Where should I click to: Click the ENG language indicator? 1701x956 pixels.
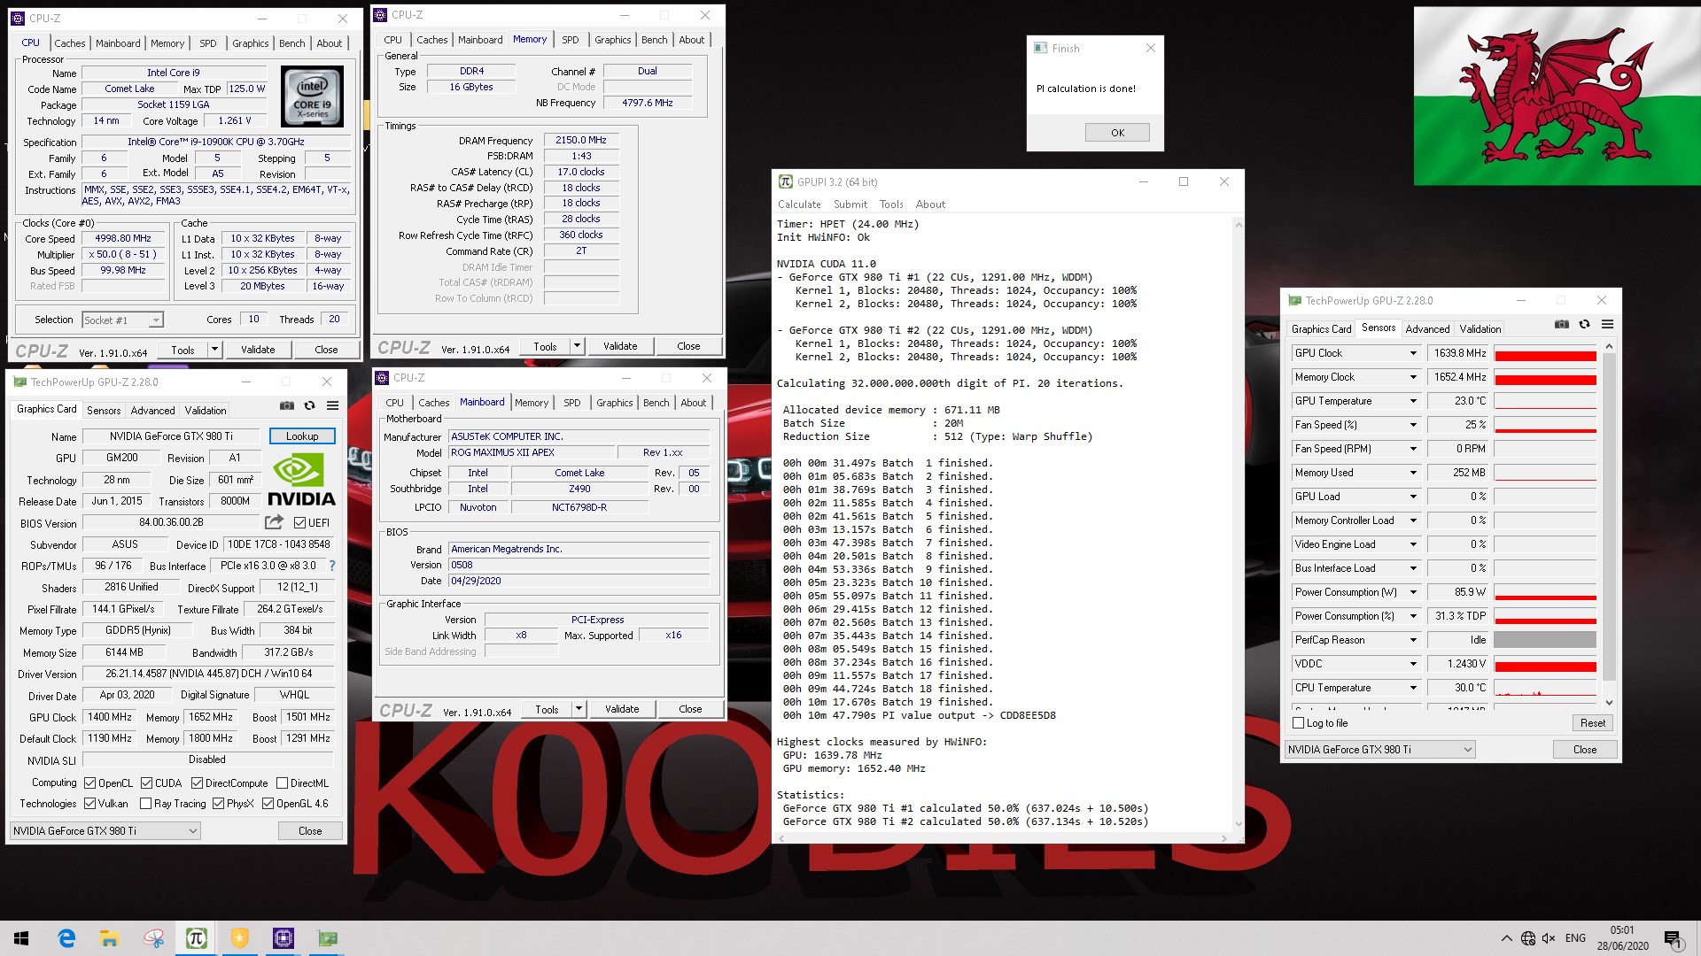(1575, 938)
